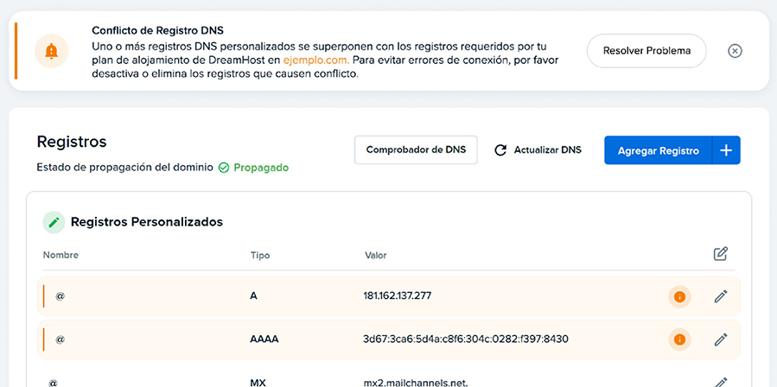Click the green Propagado status check icon
This screenshot has height=387, width=777.
(x=224, y=168)
